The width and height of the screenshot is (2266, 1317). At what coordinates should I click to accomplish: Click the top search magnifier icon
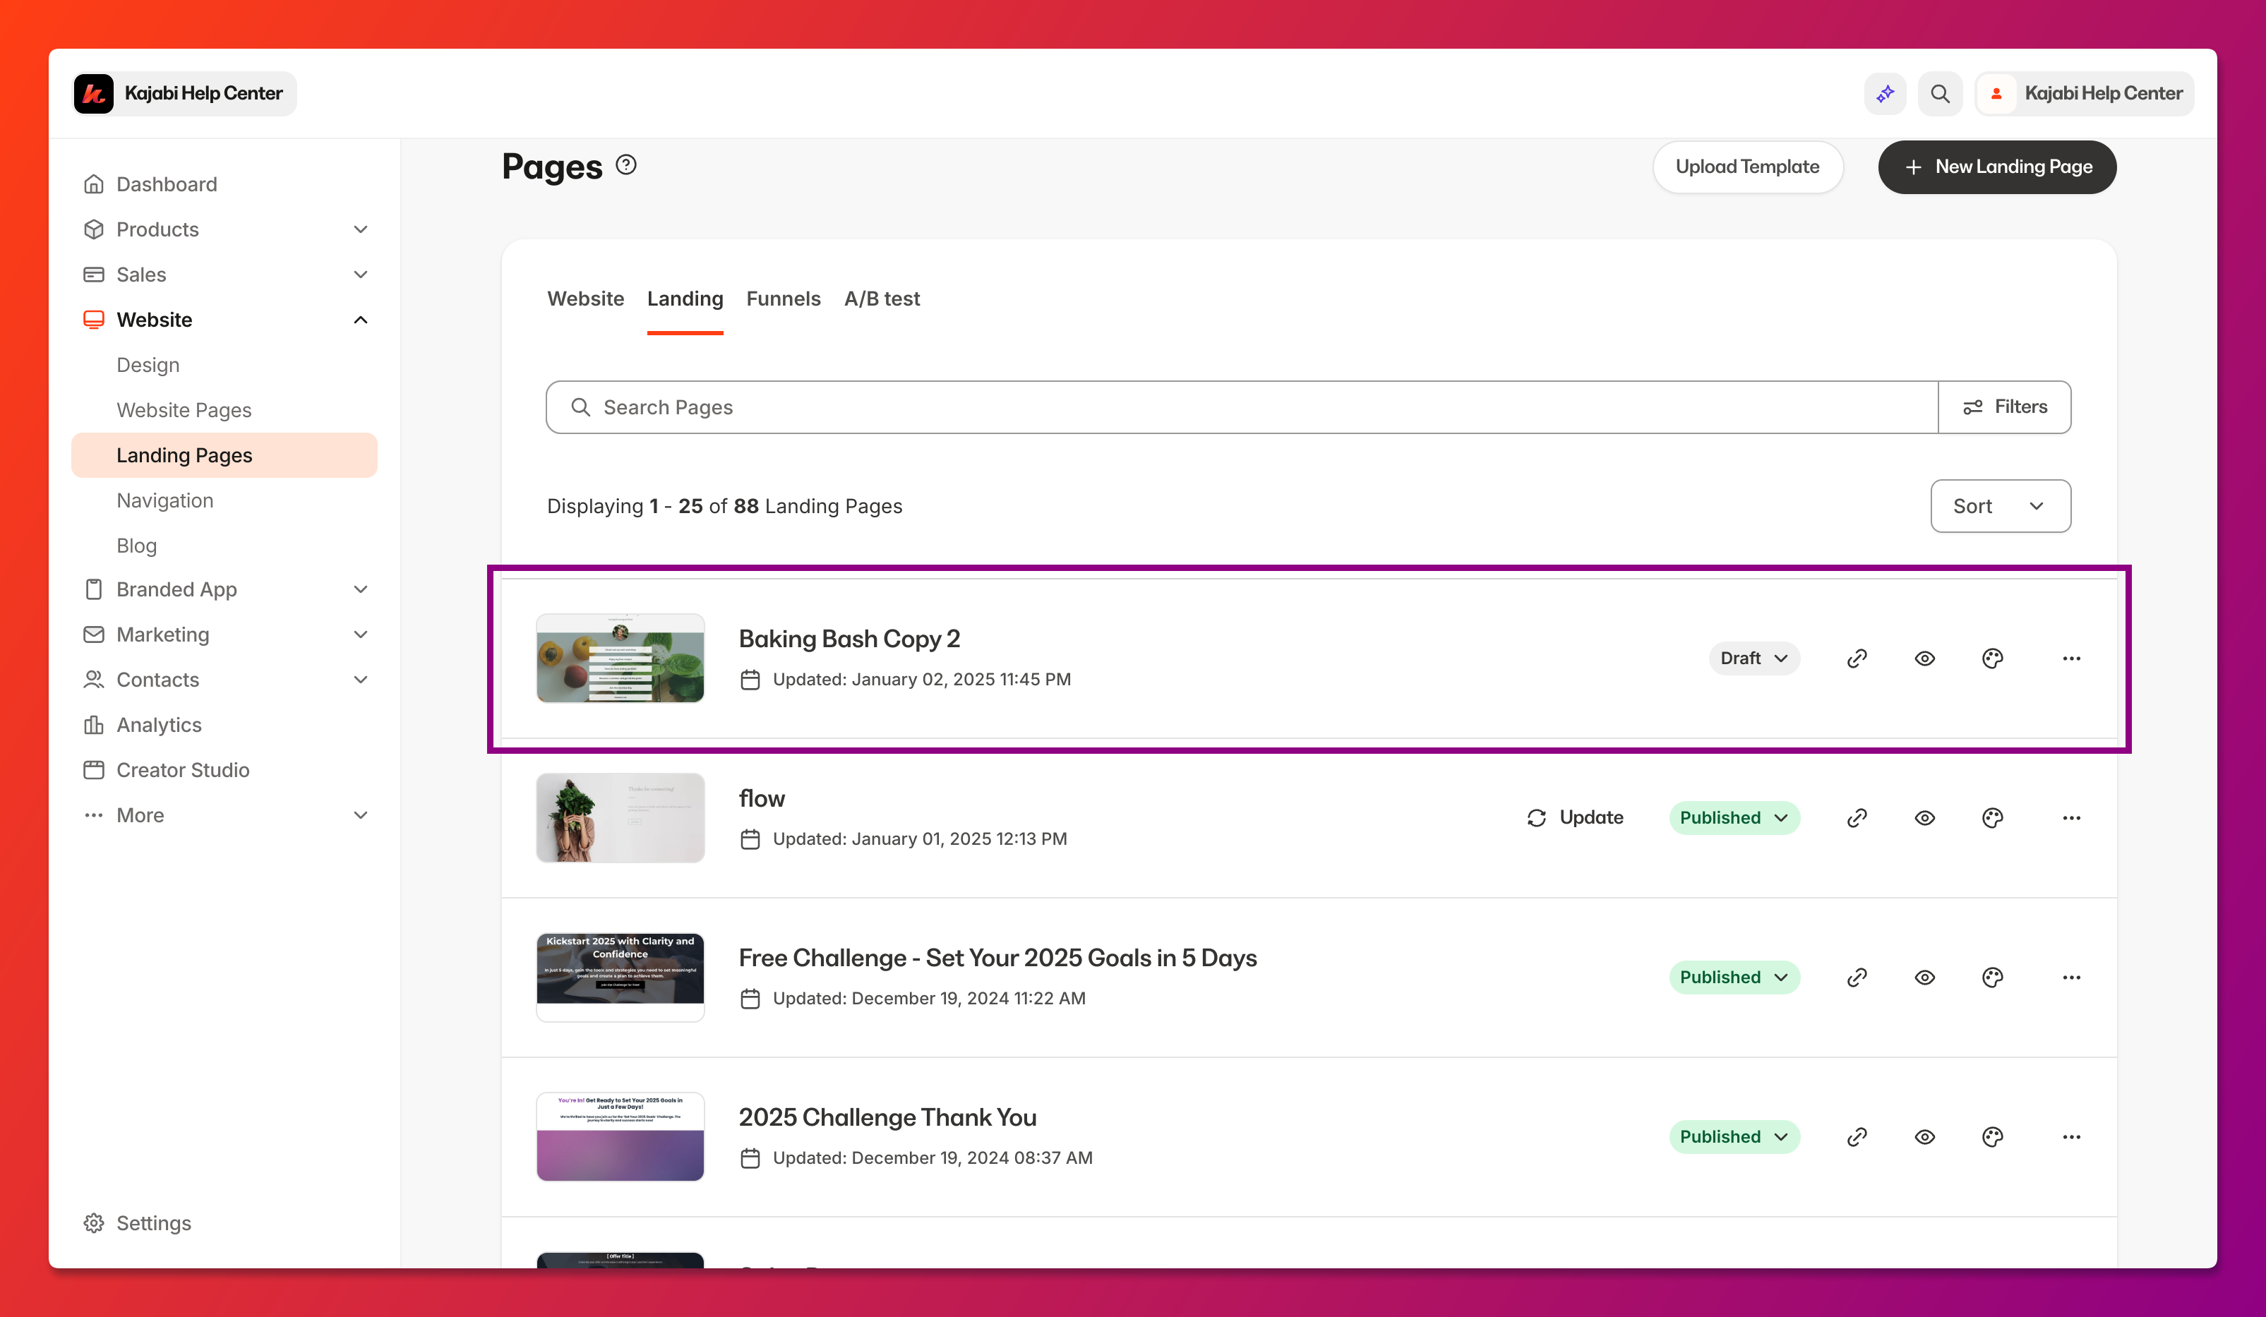point(1940,93)
